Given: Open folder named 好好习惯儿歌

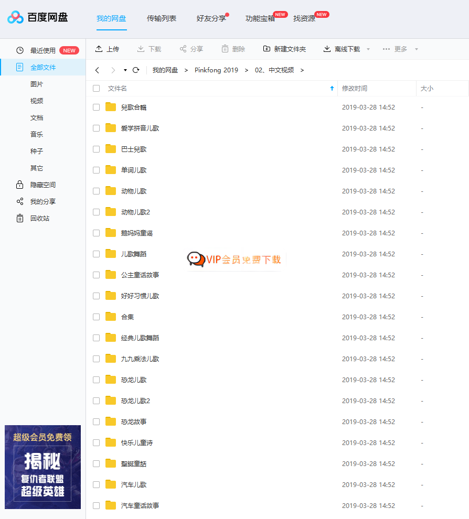Looking at the screenshot, I should point(140,296).
